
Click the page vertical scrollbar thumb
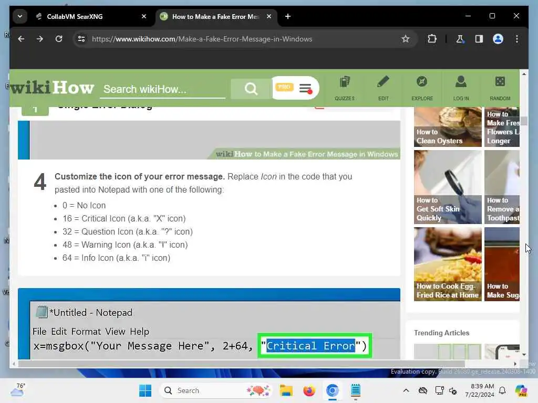(x=524, y=121)
